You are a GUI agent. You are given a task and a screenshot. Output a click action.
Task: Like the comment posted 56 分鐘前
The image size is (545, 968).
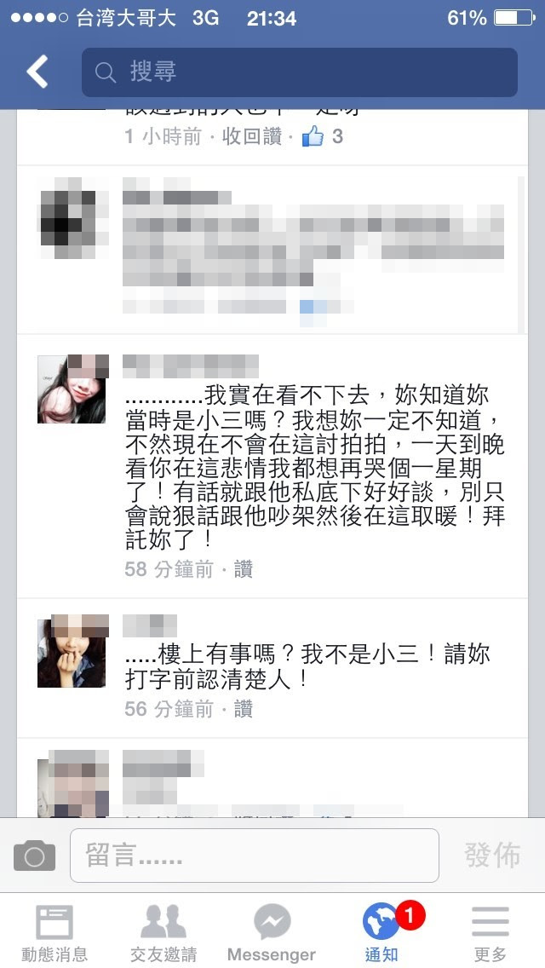pyautogui.click(x=244, y=709)
